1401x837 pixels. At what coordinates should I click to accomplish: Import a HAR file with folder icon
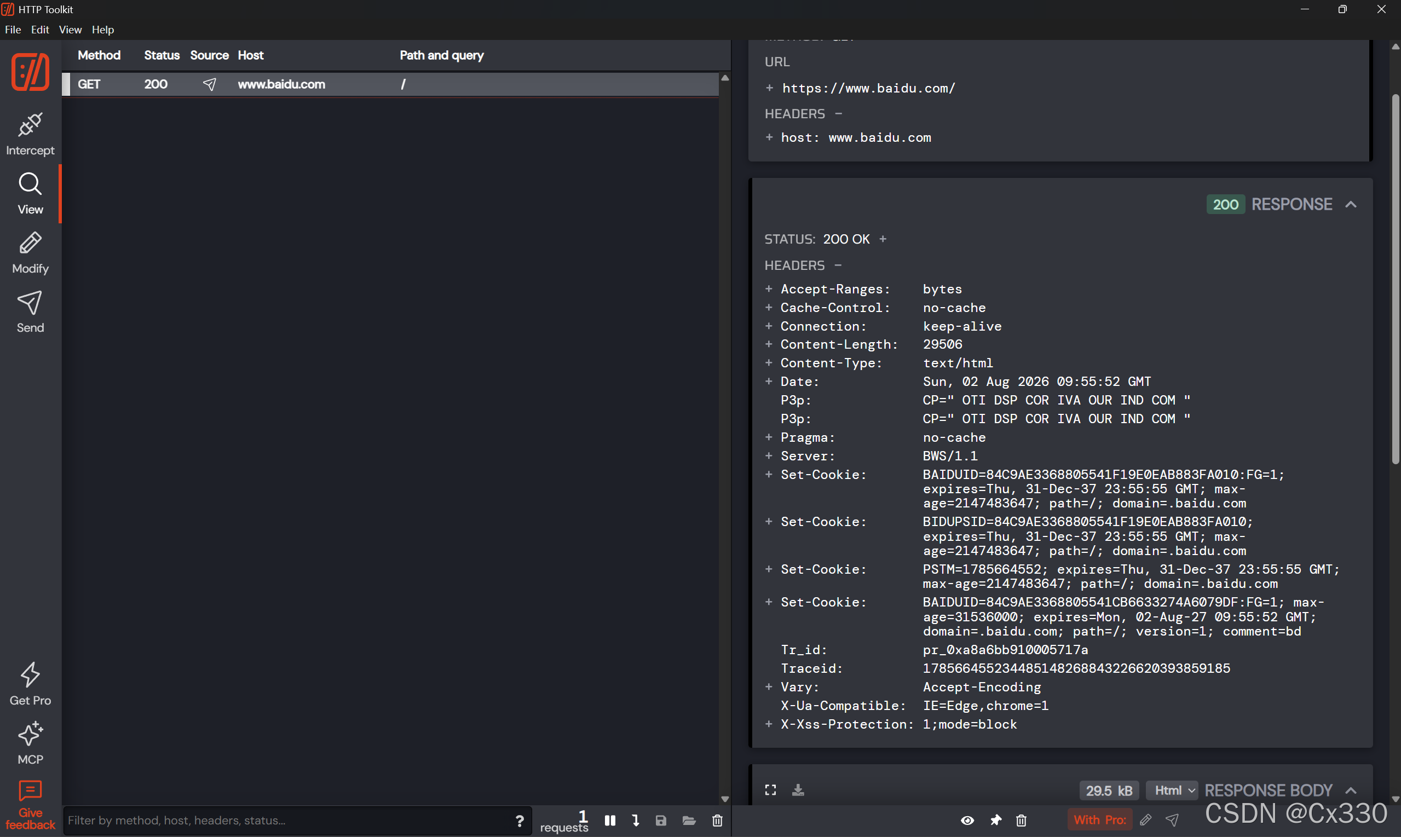[689, 821]
